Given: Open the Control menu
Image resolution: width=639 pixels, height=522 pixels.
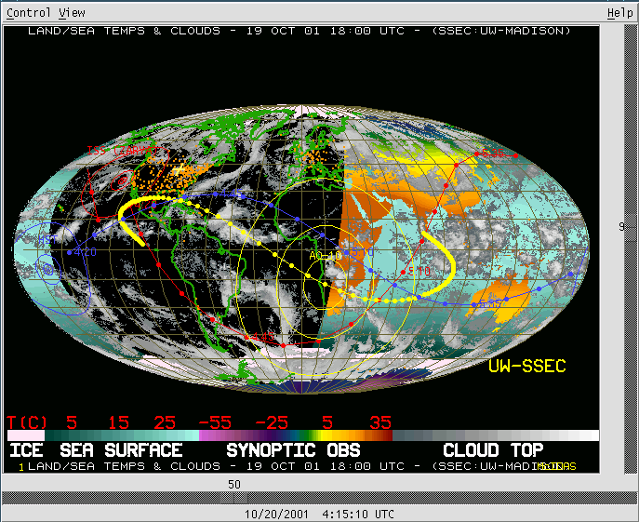Looking at the screenshot, I should [29, 13].
